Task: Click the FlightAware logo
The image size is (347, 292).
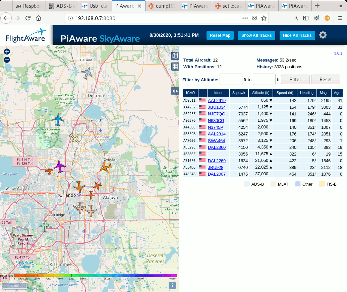Action: pos(26,35)
